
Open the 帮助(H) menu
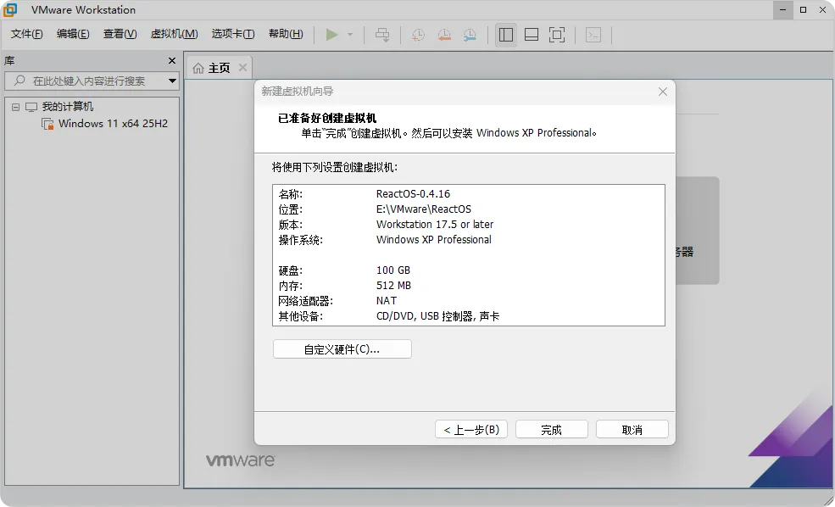tap(286, 34)
